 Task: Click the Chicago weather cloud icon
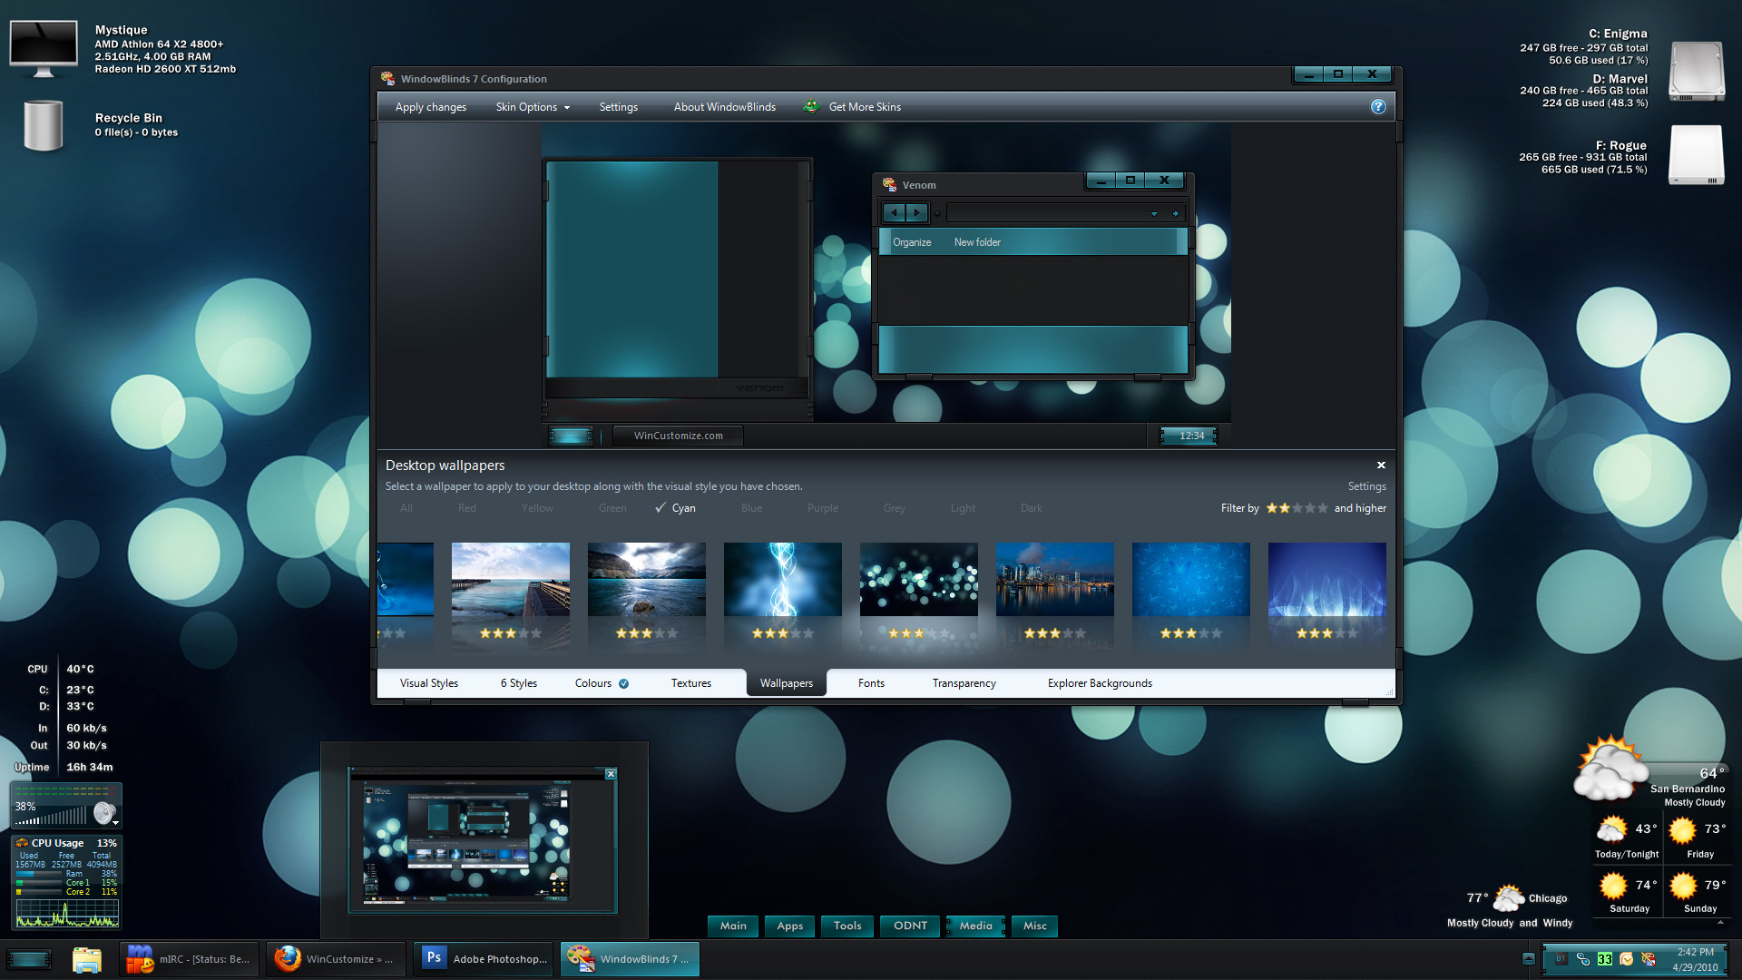[1509, 897]
